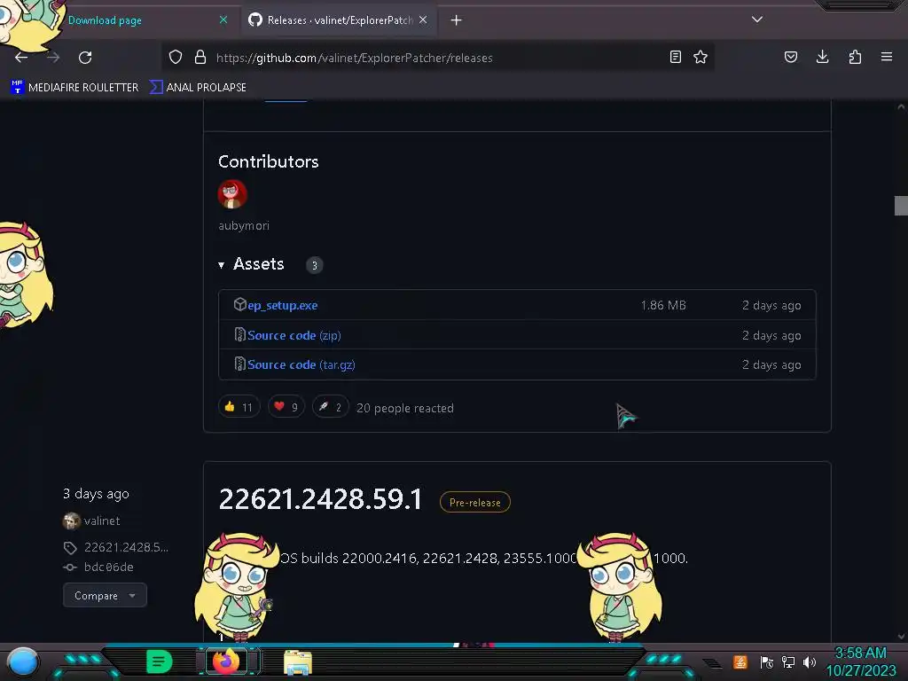The width and height of the screenshot is (908, 681).
Task: Open green notes app on taskbar
Action: [159, 661]
